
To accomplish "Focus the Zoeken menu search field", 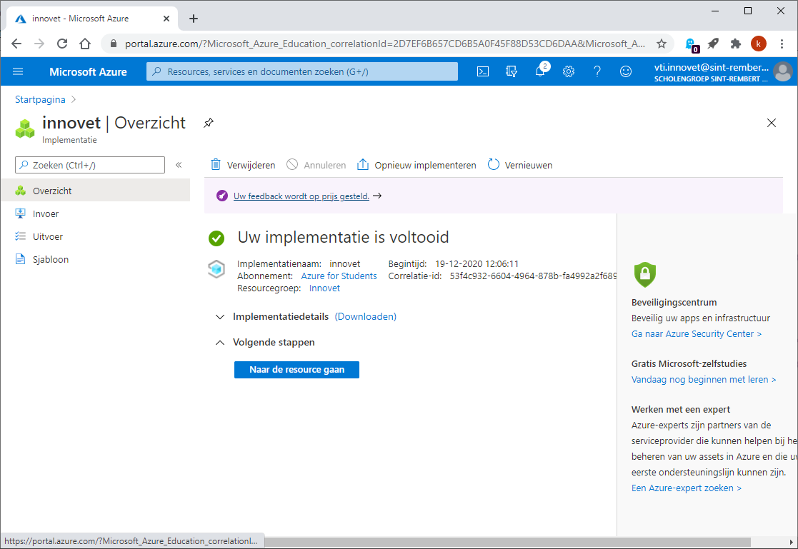I will pos(90,165).
